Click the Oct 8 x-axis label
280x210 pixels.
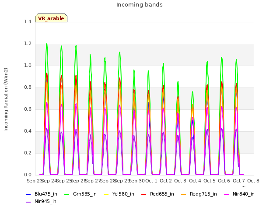[253, 181]
